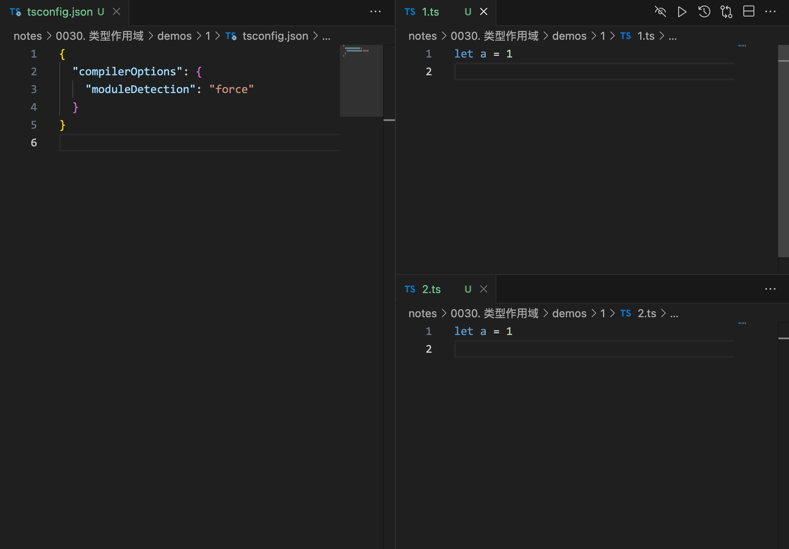Close the 2.ts tab
Image resolution: width=789 pixels, height=549 pixels.
click(484, 289)
